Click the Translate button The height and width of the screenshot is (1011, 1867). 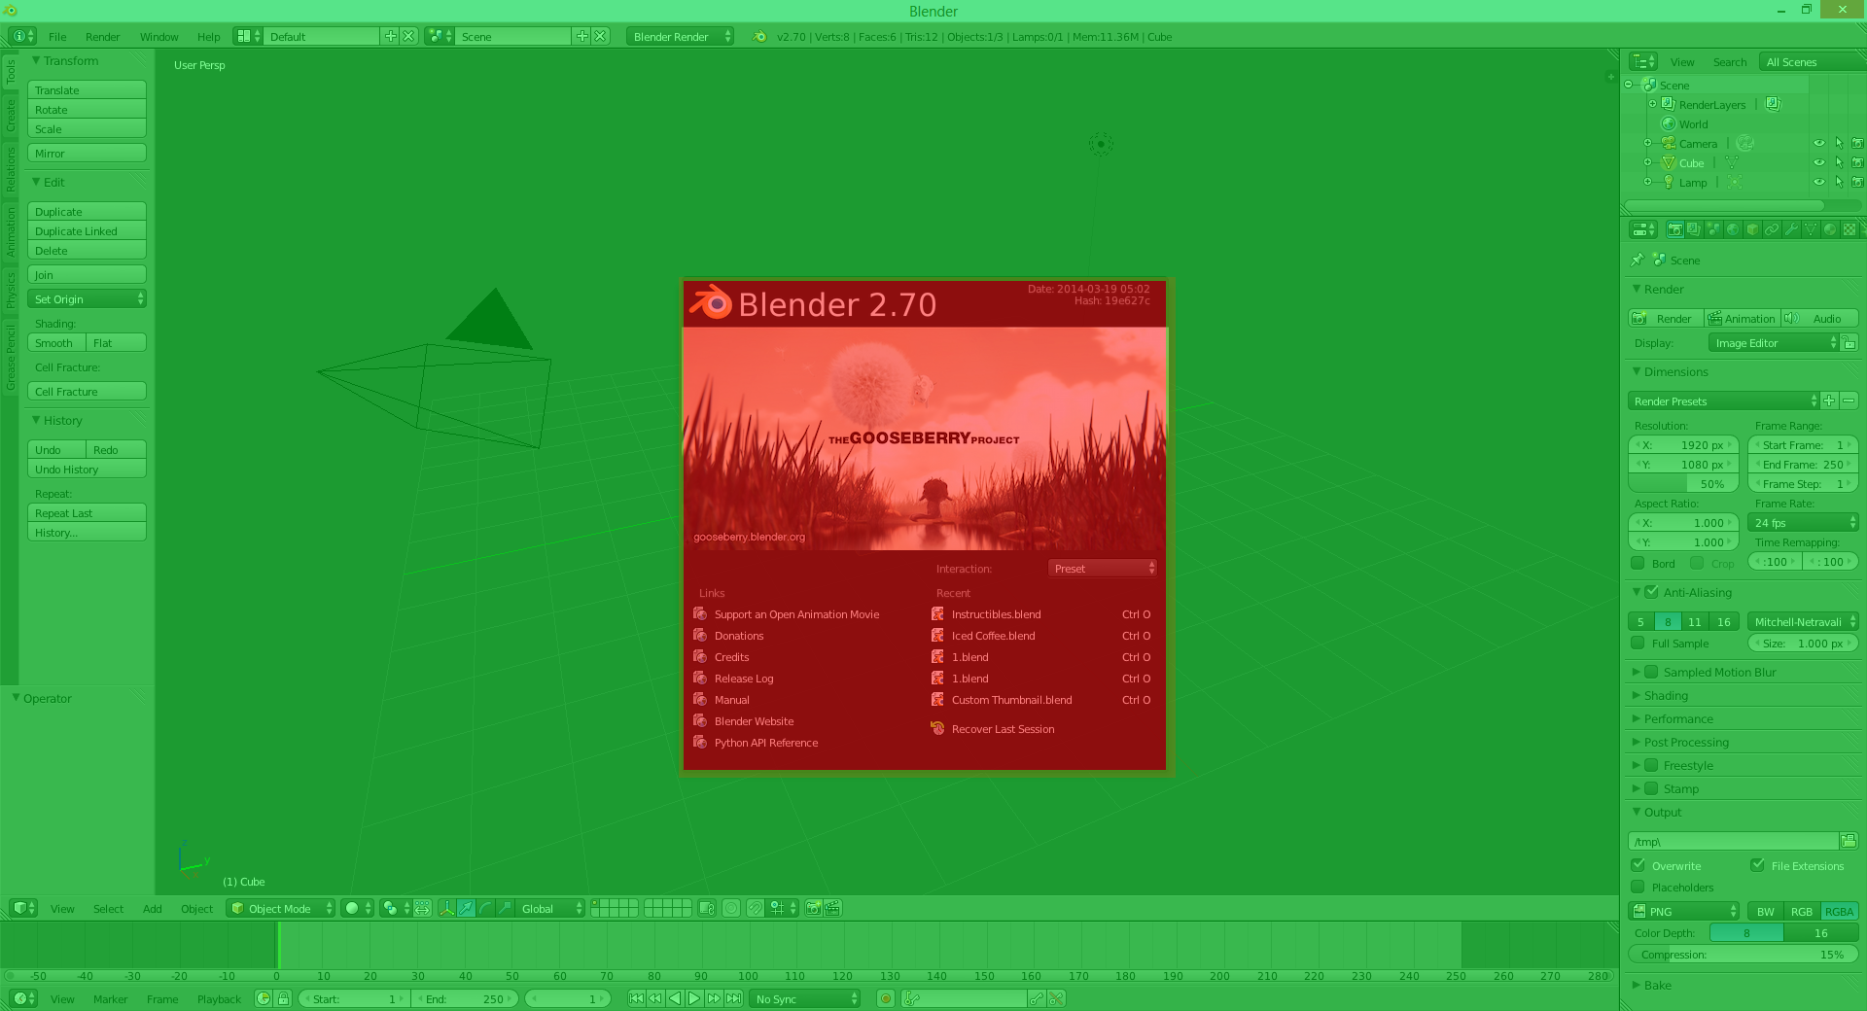coord(87,89)
